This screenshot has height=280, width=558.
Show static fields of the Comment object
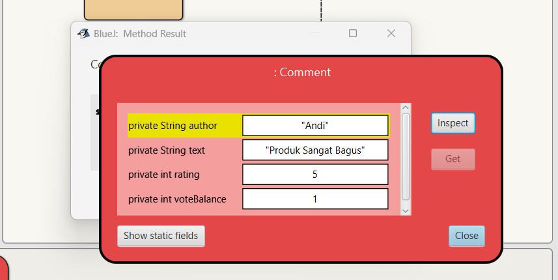pos(161,236)
